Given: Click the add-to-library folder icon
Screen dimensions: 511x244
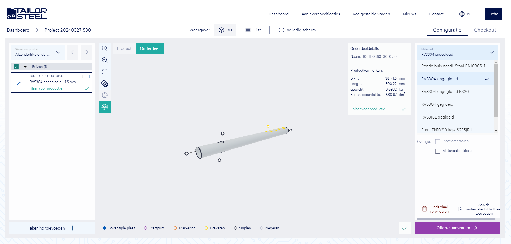Looking at the screenshot, I should [461, 209].
